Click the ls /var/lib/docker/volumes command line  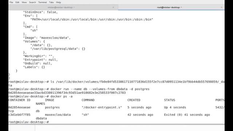pos(116,82)
